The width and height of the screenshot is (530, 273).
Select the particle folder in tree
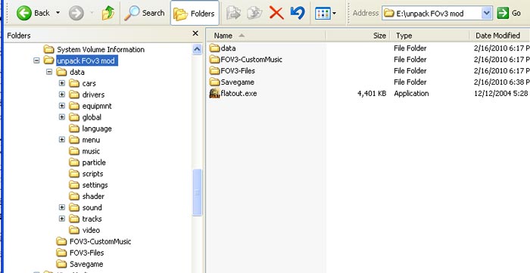(x=94, y=163)
